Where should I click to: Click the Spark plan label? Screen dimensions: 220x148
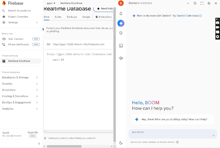[x=5, y=133]
